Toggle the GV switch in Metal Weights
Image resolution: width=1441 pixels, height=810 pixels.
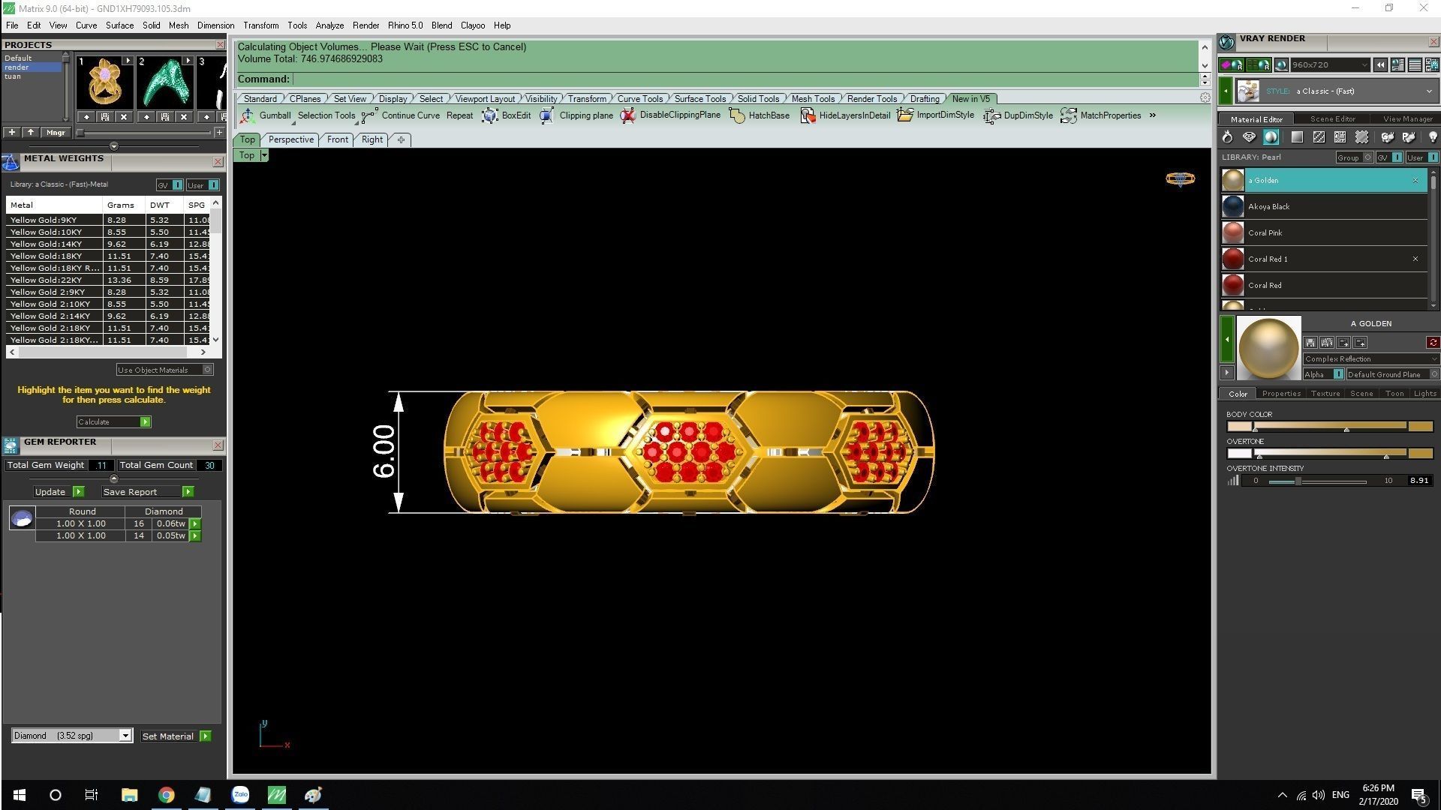click(x=177, y=185)
